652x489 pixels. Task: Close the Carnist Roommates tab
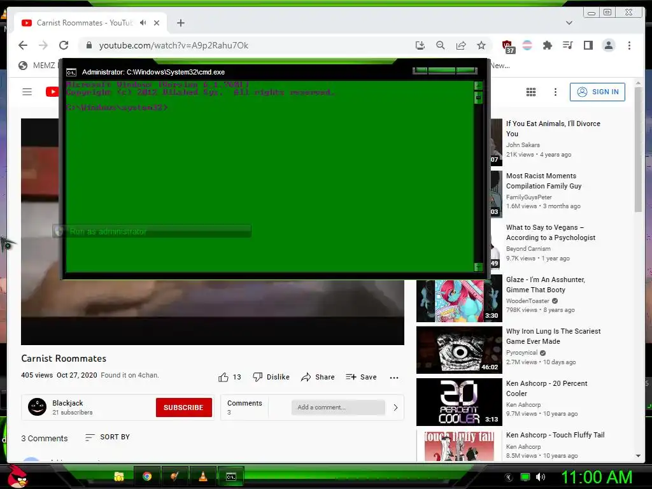(157, 23)
